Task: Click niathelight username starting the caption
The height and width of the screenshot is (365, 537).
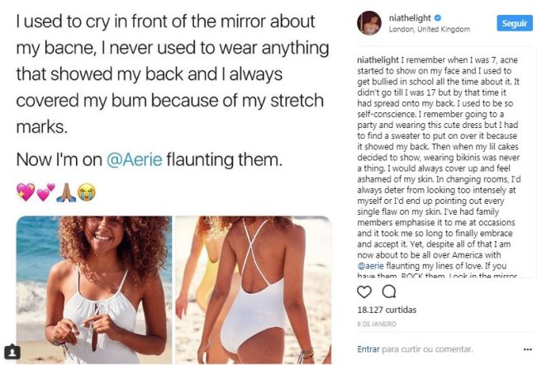Action: [x=378, y=60]
